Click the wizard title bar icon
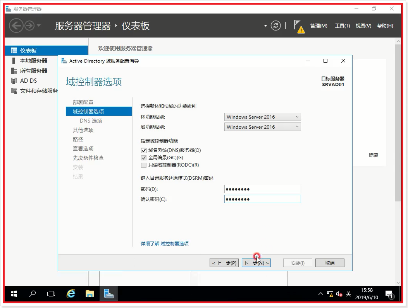 (64, 61)
